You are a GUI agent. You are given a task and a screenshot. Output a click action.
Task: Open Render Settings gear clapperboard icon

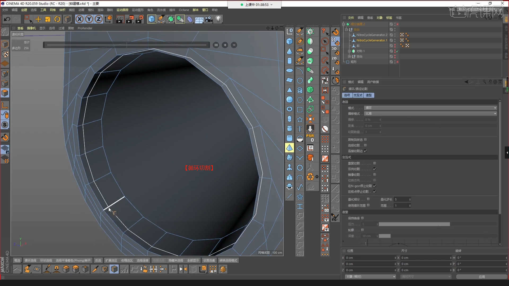pyautogui.click(x=140, y=19)
